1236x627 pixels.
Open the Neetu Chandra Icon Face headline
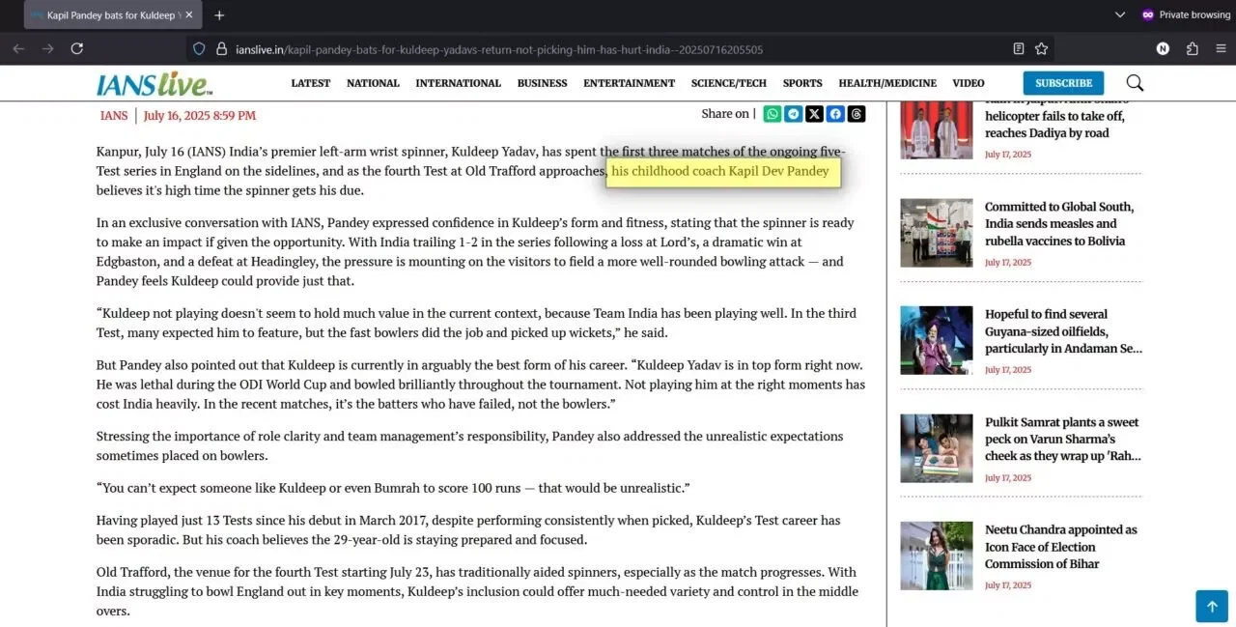point(1061,547)
